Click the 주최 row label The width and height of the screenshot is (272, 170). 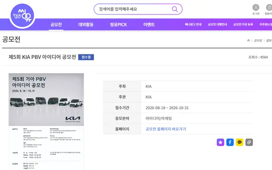pos(122,86)
